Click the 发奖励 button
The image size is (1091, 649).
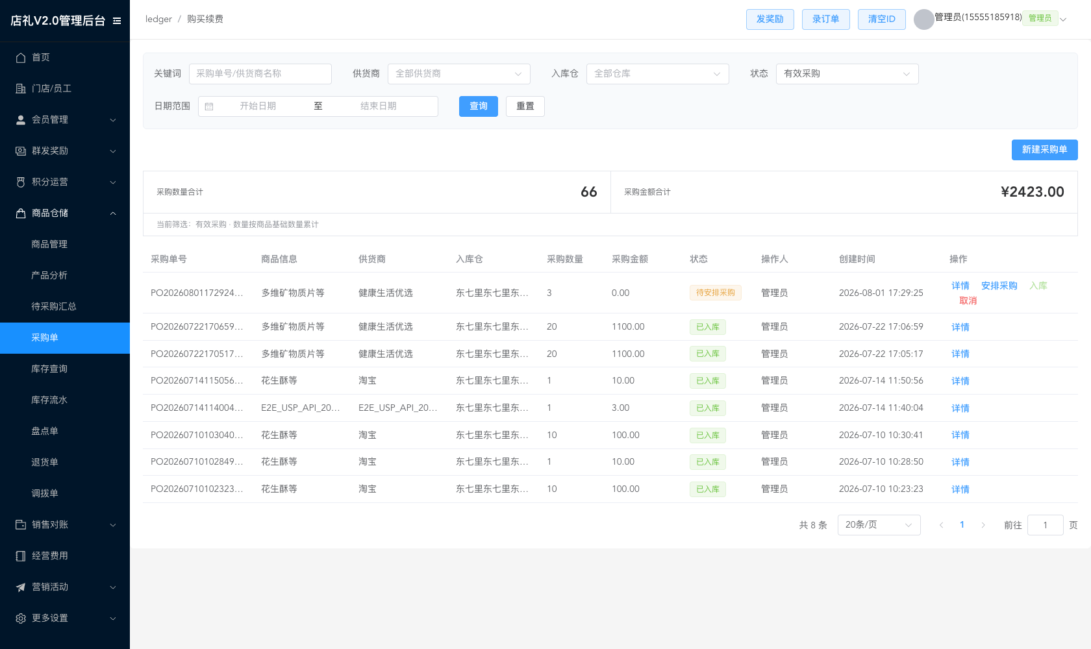pyautogui.click(x=770, y=19)
